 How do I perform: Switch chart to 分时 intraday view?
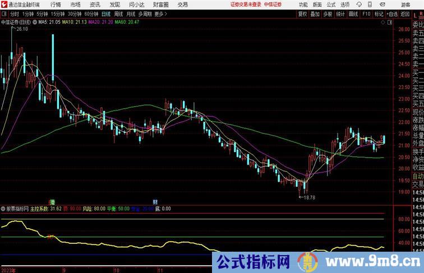(x=14, y=13)
